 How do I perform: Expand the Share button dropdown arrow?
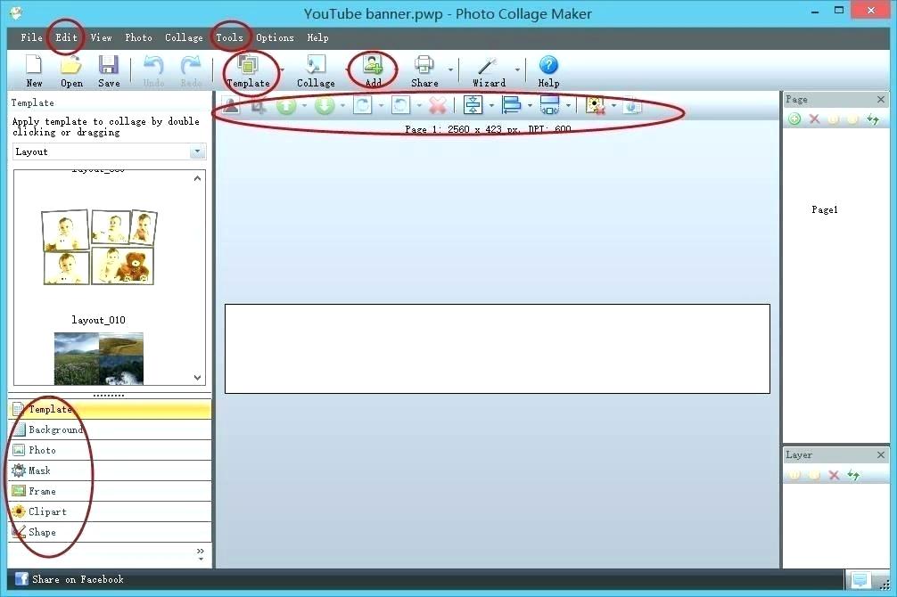click(450, 70)
